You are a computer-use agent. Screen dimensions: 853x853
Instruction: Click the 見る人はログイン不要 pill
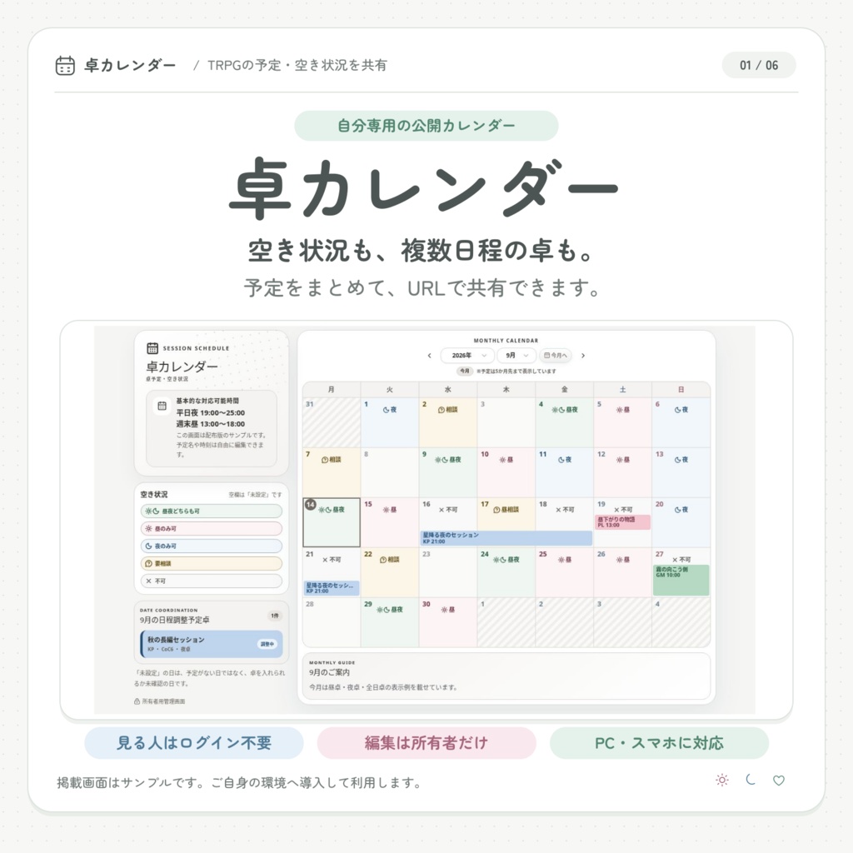193,743
